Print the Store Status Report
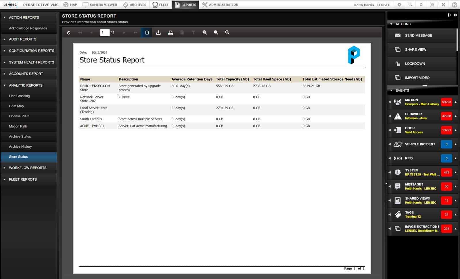The height and width of the screenshot is (279, 460). pyautogui.click(x=170, y=33)
